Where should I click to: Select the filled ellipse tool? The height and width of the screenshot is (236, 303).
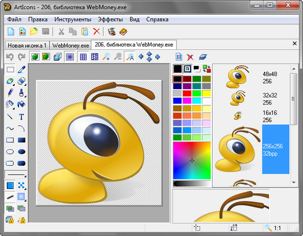point(22,152)
